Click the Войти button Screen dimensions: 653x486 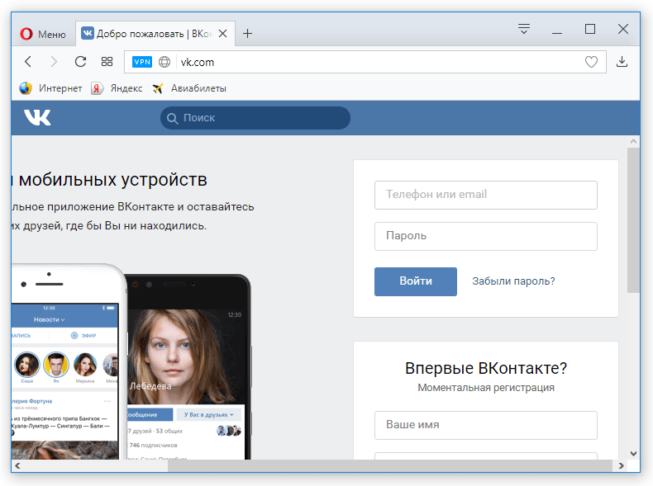(415, 281)
